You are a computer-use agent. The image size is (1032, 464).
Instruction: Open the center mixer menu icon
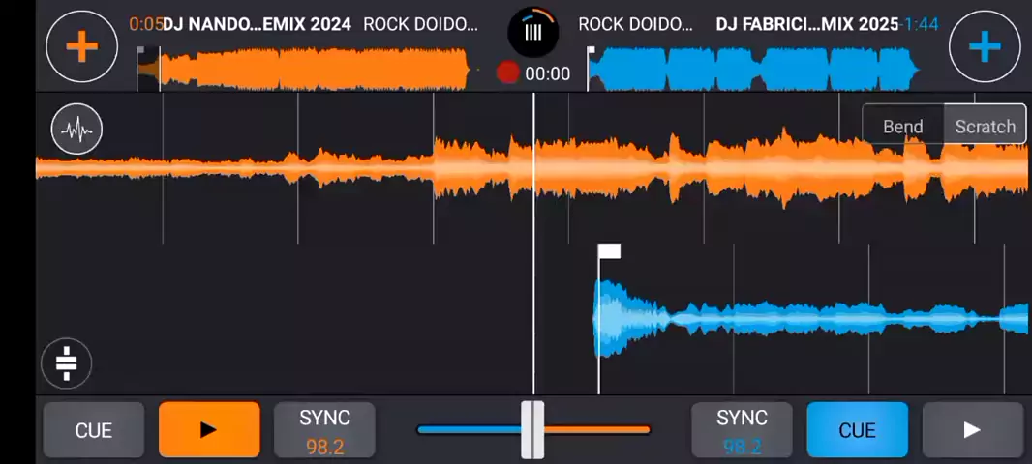[533, 32]
